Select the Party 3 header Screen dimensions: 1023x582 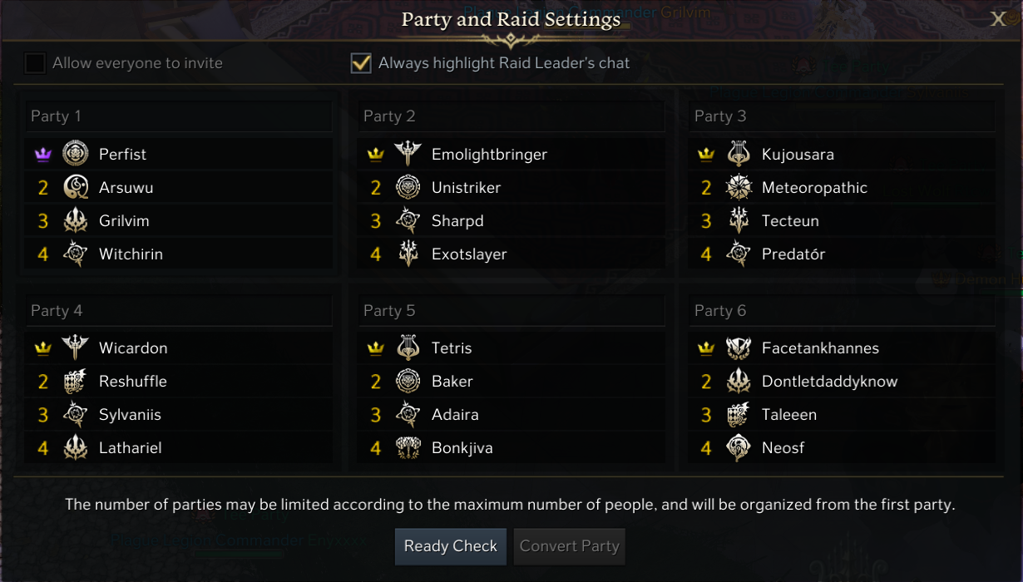[842, 116]
